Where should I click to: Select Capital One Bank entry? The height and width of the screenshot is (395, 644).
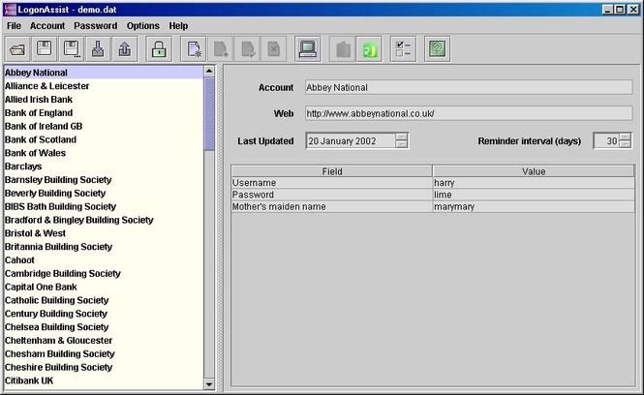coord(104,287)
